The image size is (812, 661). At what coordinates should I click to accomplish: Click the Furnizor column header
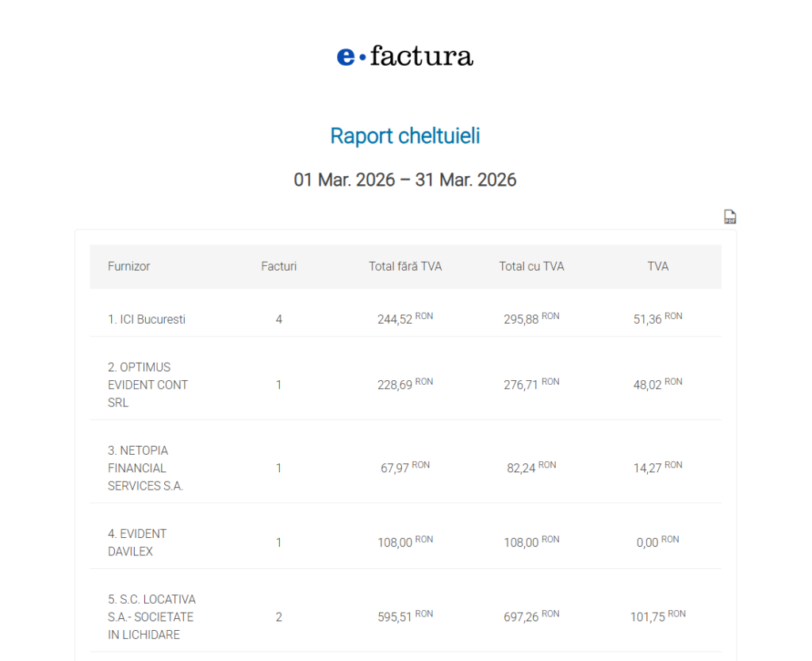point(128,267)
